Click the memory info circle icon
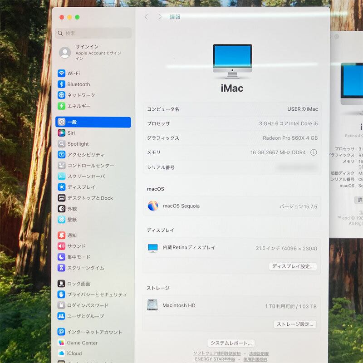 click(x=314, y=152)
